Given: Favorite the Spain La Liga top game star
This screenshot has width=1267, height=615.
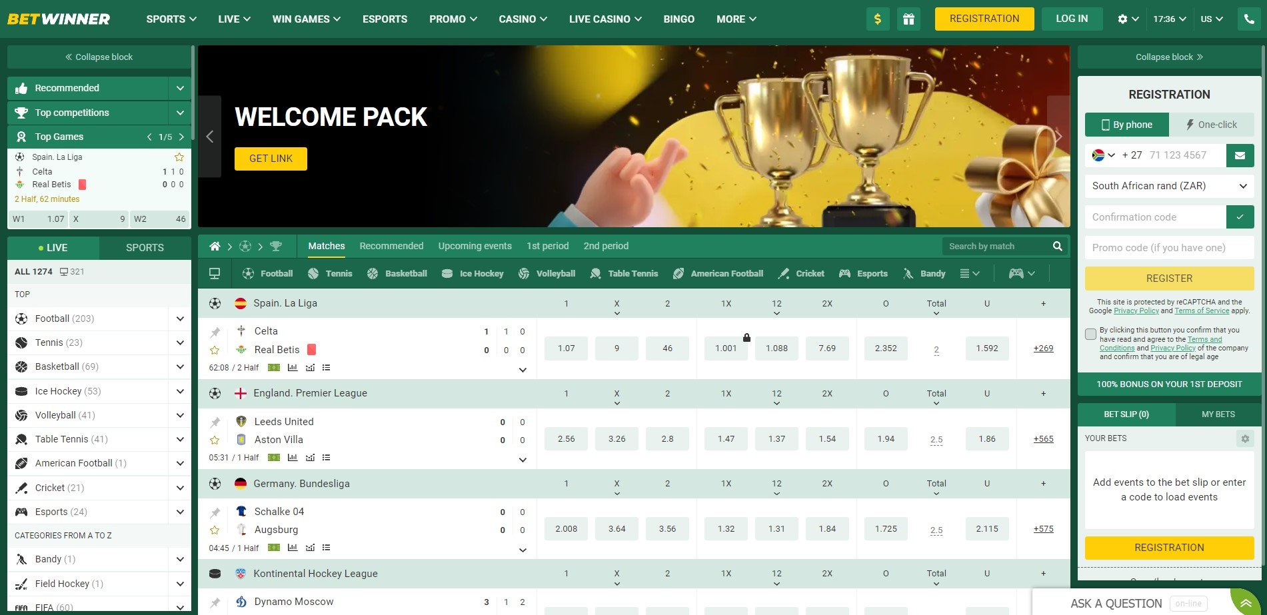Looking at the screenshot, I should (179, 157).
